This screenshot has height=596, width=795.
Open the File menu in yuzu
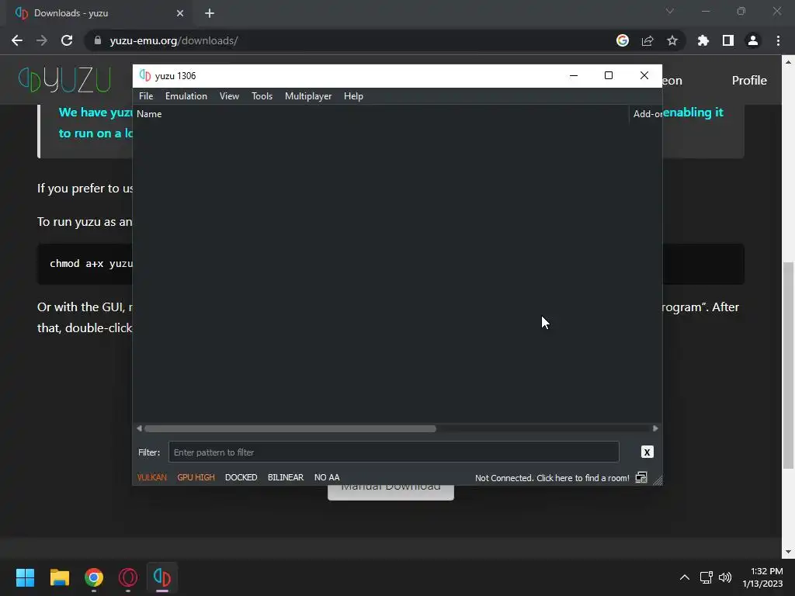click(x=145, y=95)
